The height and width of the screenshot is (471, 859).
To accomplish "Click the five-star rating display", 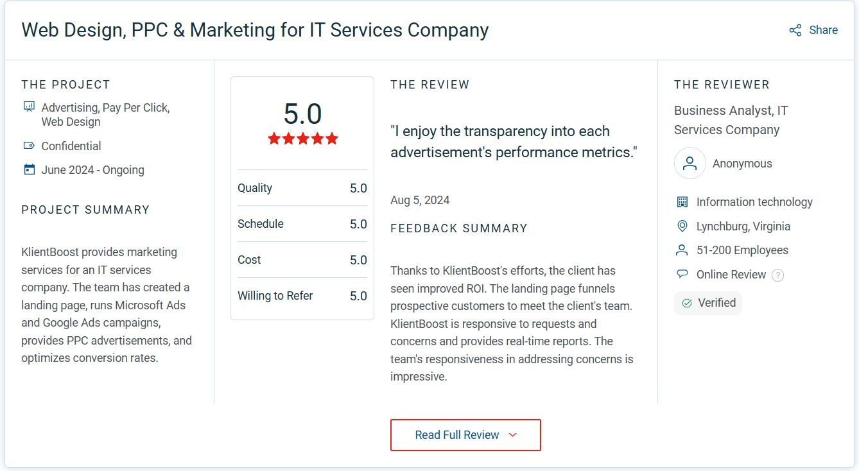I will coord(302,137).
